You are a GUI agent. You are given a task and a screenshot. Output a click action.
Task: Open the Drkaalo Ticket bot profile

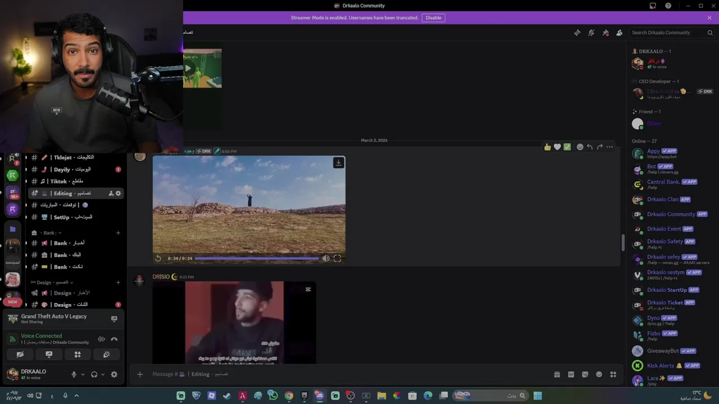tap(672, 305)
